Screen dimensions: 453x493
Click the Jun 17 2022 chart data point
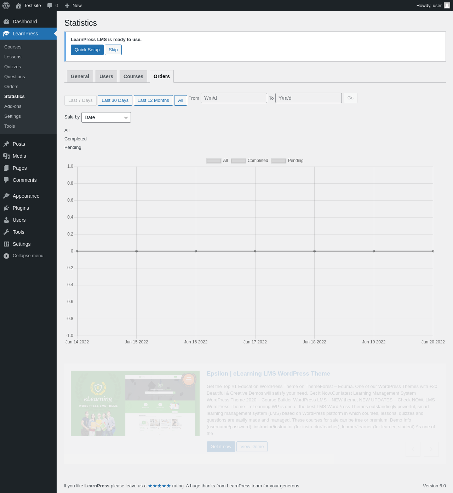[255, 251]
